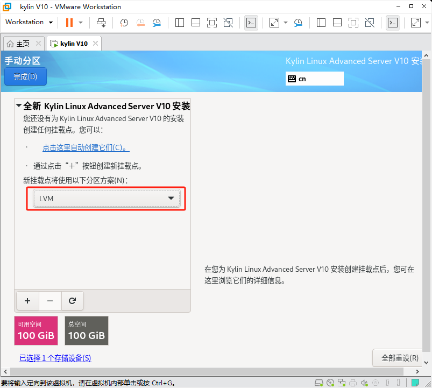432x388 pixels.
Task: Click the vertical scrollbar thumb
Action: pos(426,205)
